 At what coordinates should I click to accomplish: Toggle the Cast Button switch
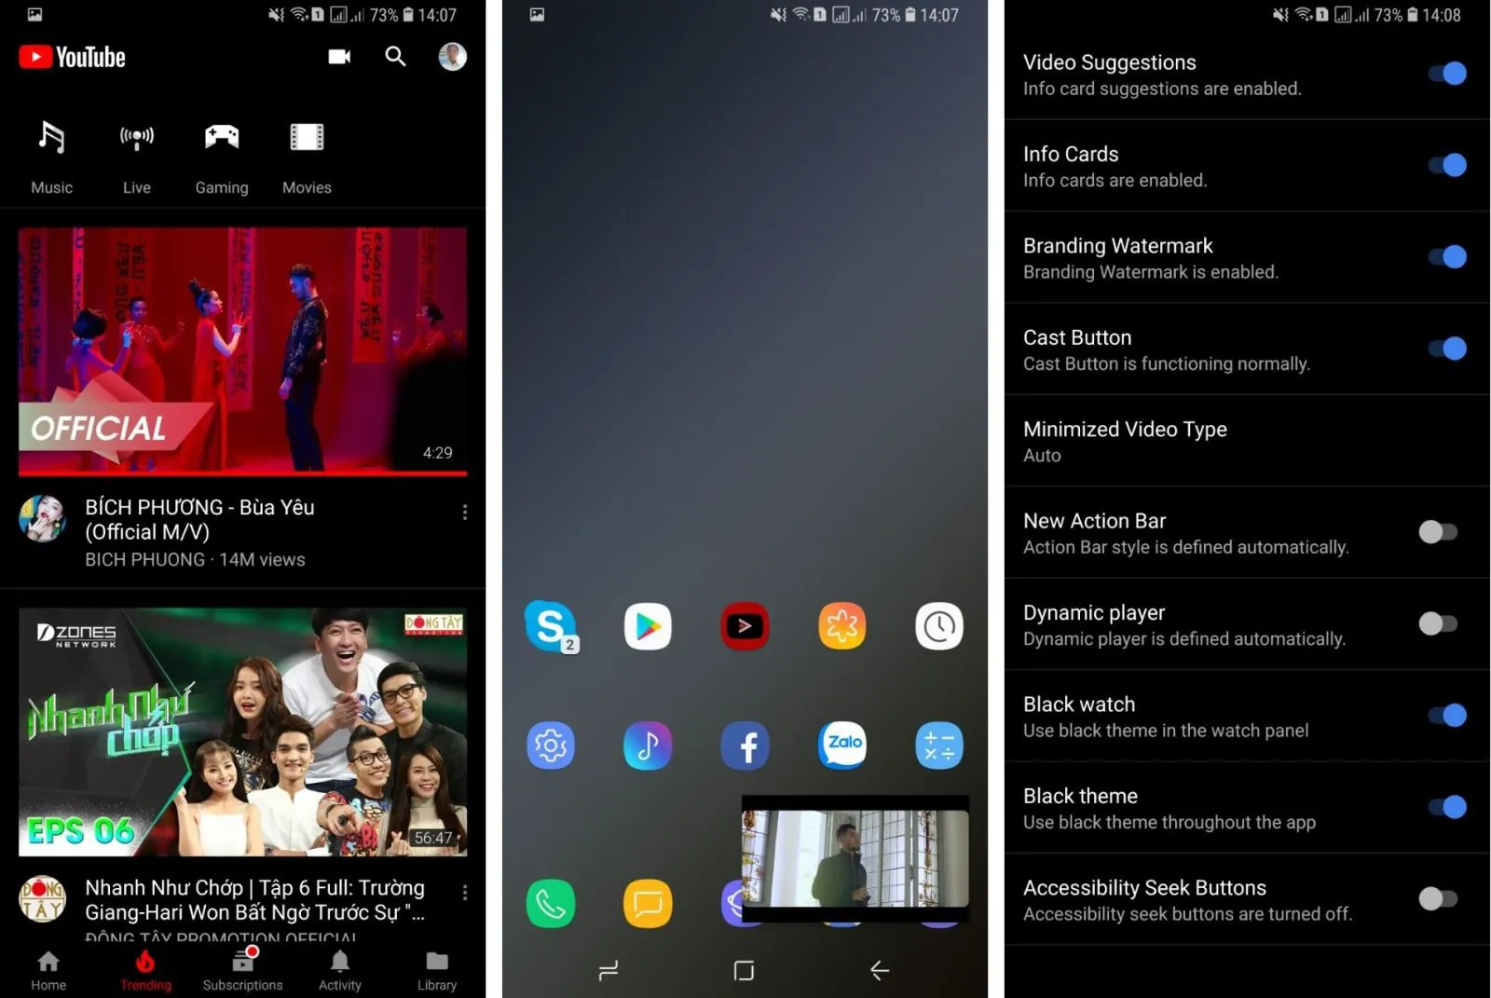1447,349
